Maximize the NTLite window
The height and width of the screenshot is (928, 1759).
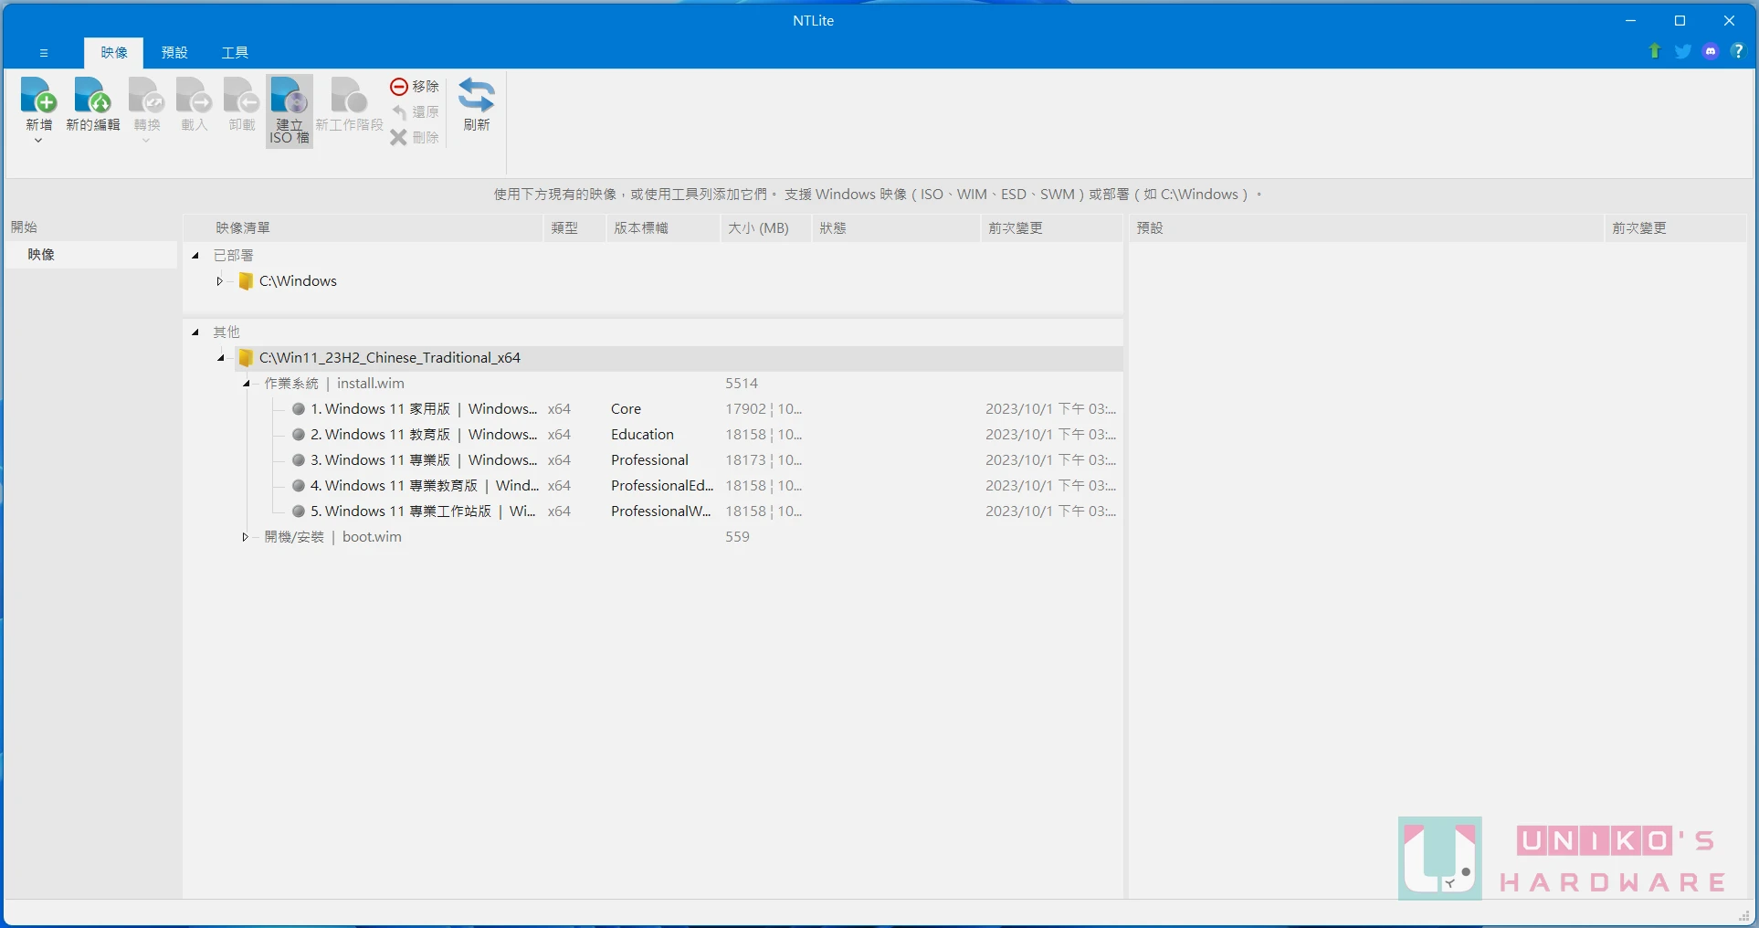coord(1680,20)
